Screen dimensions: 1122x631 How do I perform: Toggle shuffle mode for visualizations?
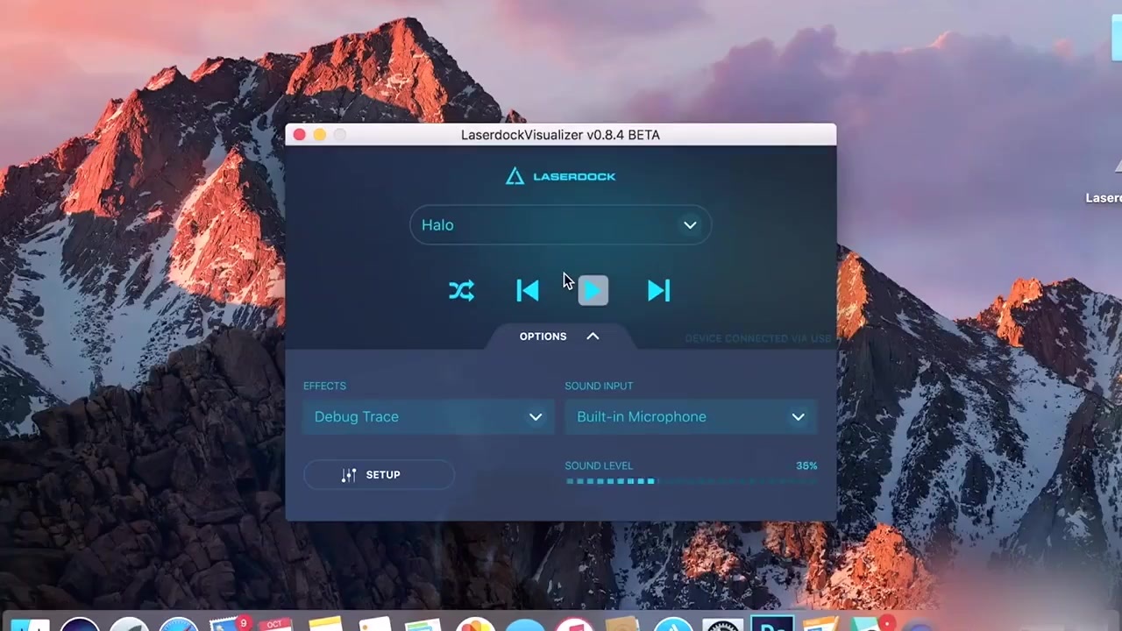tap(462, 291)
